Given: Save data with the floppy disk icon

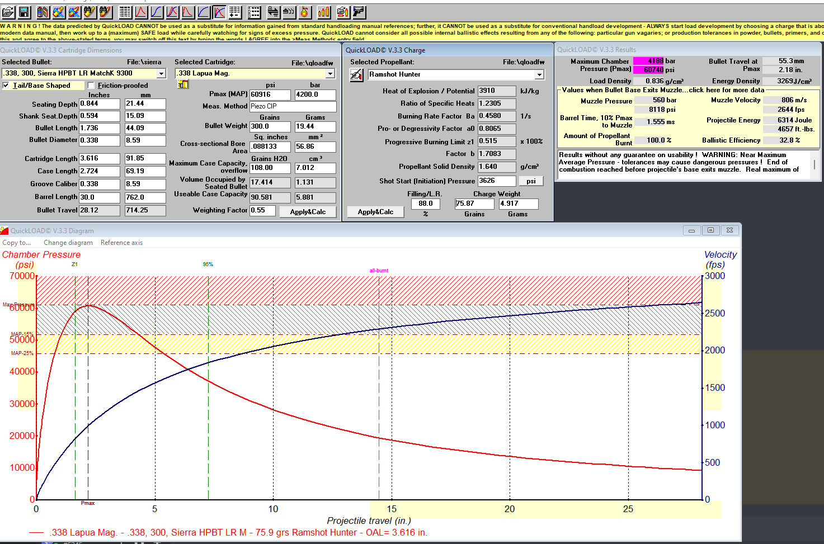Looking at the screenshot, I should click(x=23, y=12).
